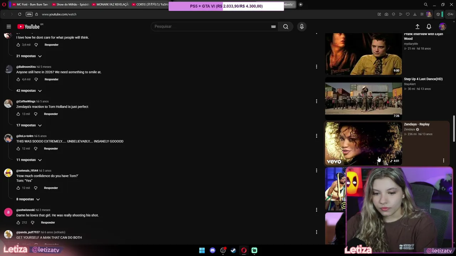Open the YouTube account avatar menu
This screenshot has width=456, height=256.
pyautogui.click(x=442, y=27)
